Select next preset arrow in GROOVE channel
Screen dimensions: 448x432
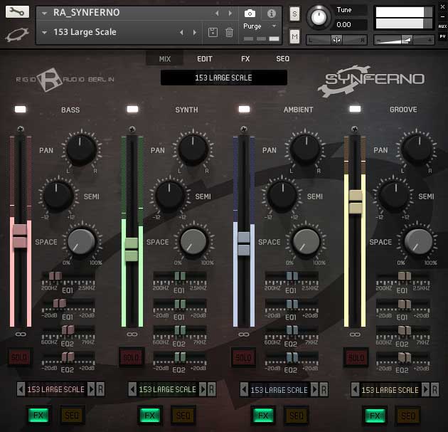coord(425,389)
